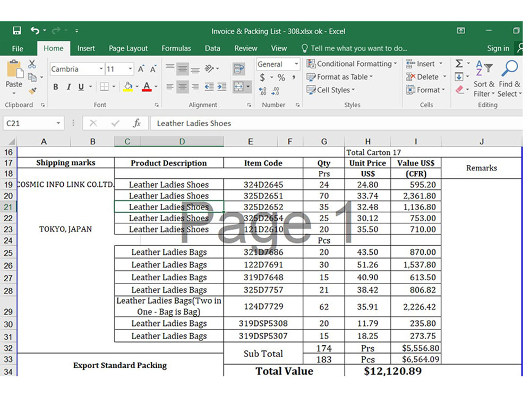Toggle Bold formatting
Image resolution: width=531 pixels, height=398 pixels.
(x=56, y=87)
